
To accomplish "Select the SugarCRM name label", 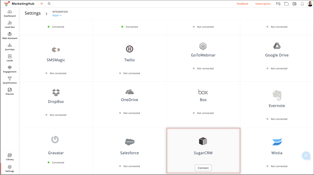I will point(203,153).
